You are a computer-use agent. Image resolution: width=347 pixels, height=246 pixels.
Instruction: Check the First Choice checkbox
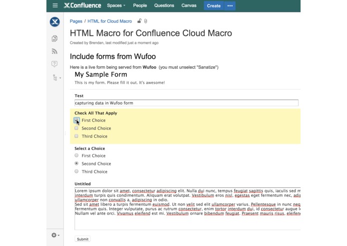coord(76,120)
